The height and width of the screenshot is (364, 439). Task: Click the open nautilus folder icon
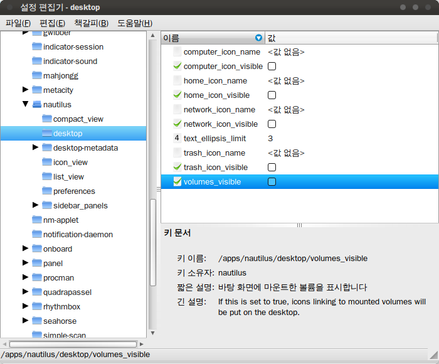(x=37, y=105)
